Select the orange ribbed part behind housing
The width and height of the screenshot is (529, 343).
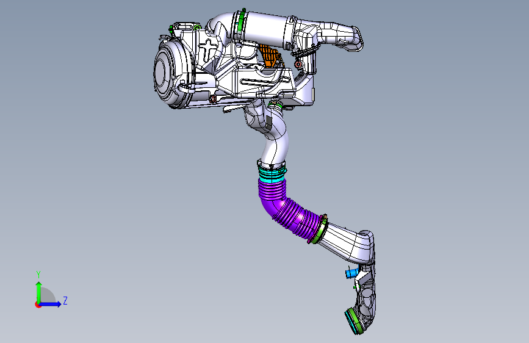tap(270, 56)
